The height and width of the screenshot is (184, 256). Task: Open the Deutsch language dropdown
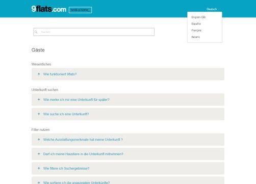pyautogui.click(x=212, y=9)
